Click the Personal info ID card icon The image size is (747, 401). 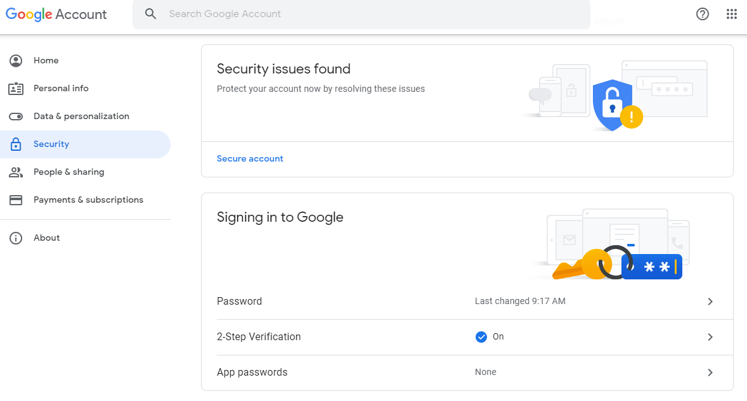pyautogui.click(x=16, y=89)
